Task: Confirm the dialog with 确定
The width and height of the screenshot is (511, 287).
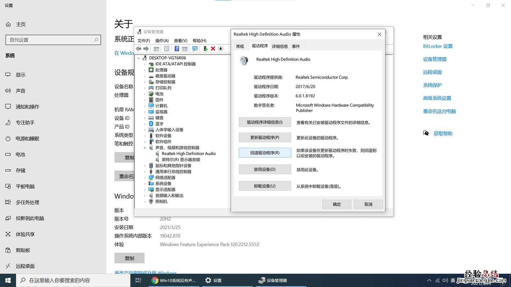Action: [x=337, y=204]
